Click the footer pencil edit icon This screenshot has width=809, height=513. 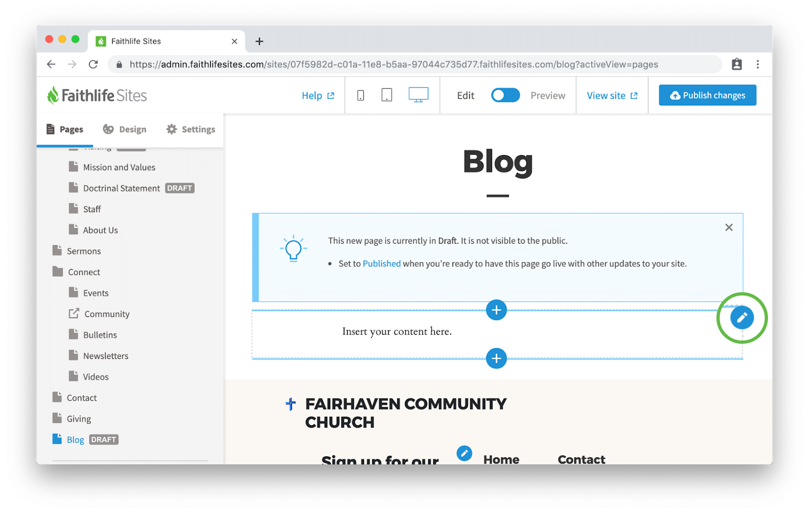[464, 453]
